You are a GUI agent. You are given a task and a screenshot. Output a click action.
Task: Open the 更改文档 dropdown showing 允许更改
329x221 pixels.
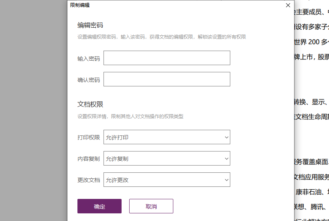pos(167,180)
